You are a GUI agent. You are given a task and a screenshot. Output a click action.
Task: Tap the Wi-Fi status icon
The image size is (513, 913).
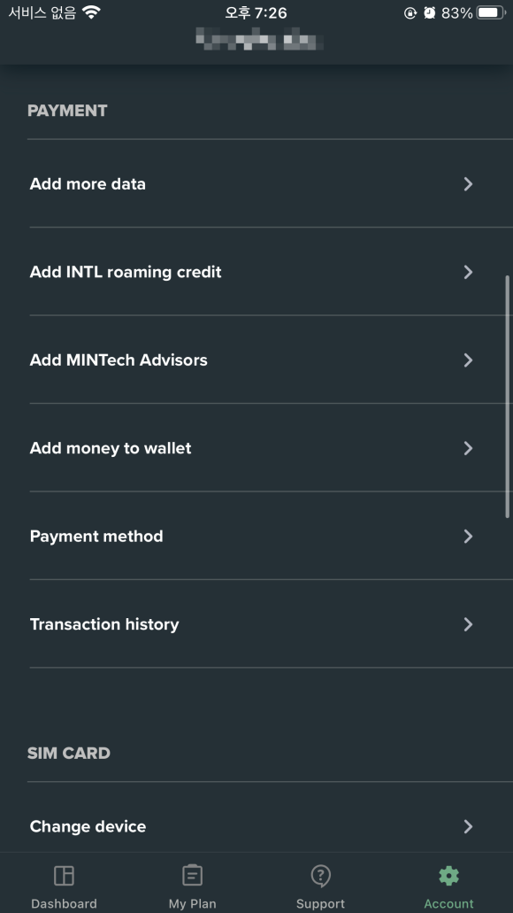(x=91, y=12)
